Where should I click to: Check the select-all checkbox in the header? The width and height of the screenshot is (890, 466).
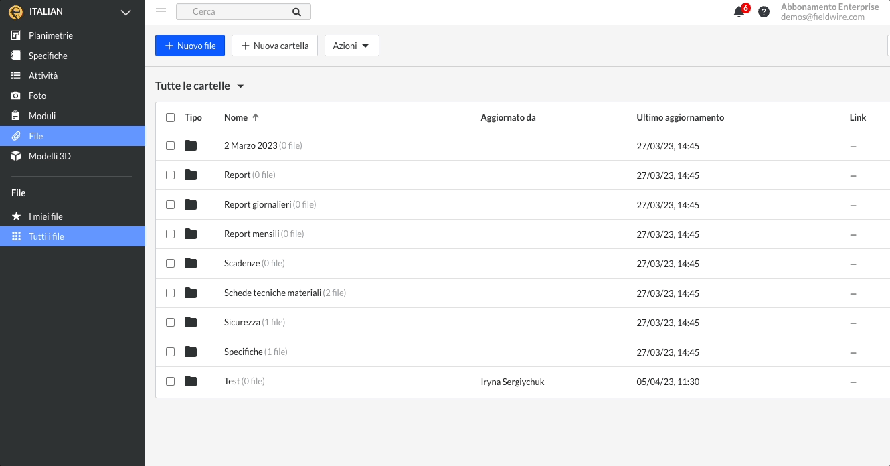pos(170,116)
